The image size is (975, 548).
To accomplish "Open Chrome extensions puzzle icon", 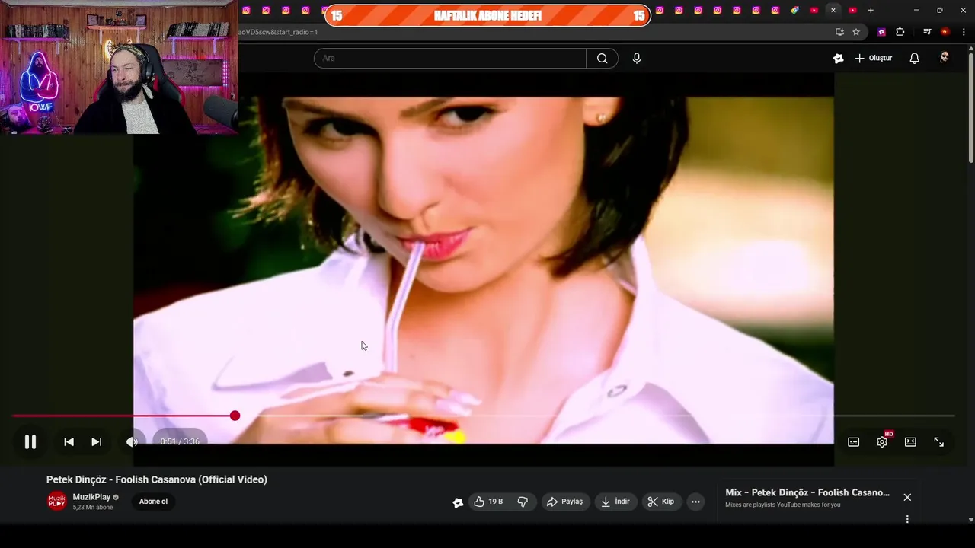I will [x=900, y=32].
